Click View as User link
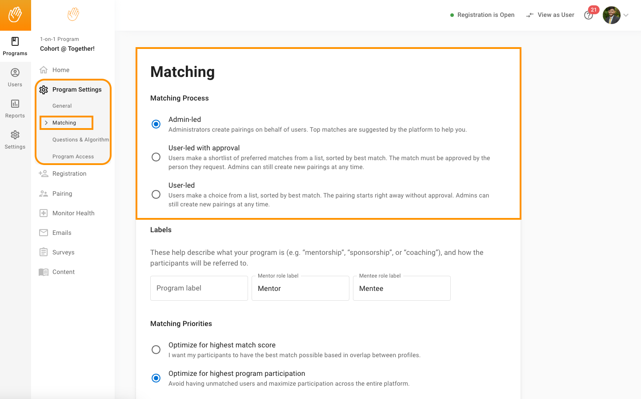The image size is (641, 399). [x=550, y=15]
